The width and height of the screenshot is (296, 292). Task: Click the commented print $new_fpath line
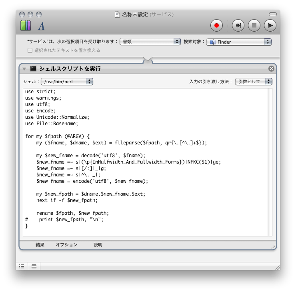click(64, 220)
